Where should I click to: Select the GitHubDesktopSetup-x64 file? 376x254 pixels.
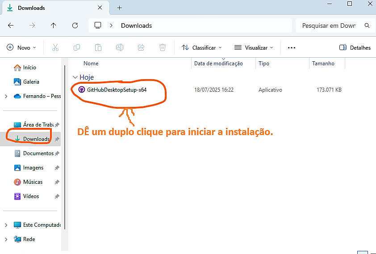click(117, 89)
